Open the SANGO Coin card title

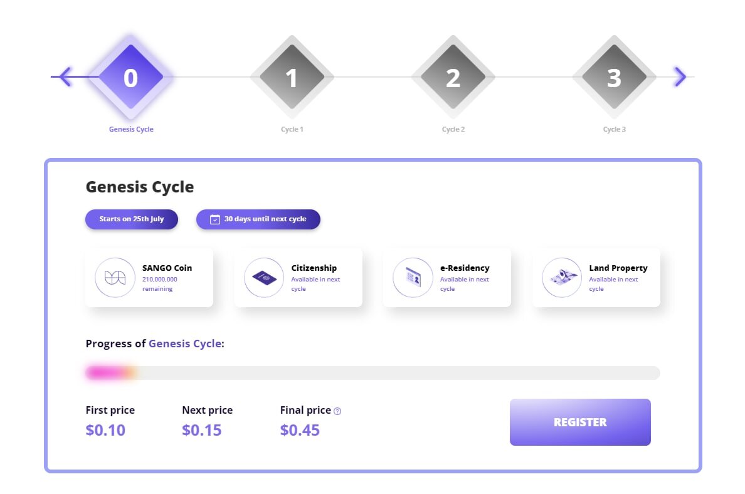pyautogui.click(x=167, y=268)
